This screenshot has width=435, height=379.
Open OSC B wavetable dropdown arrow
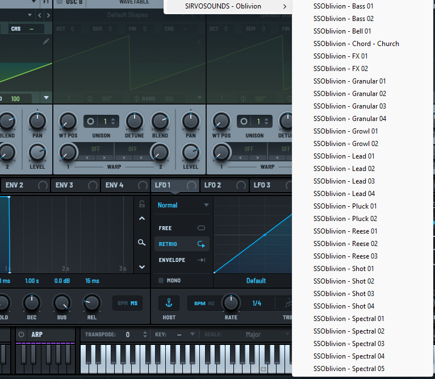[x=199, y=98]
